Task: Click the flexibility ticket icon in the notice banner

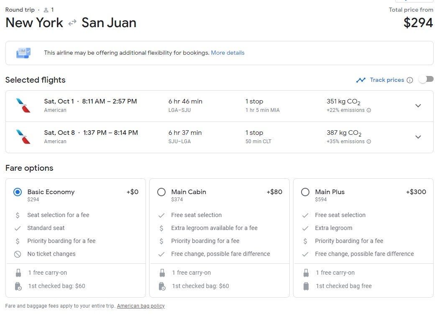Action: [23, 53]
